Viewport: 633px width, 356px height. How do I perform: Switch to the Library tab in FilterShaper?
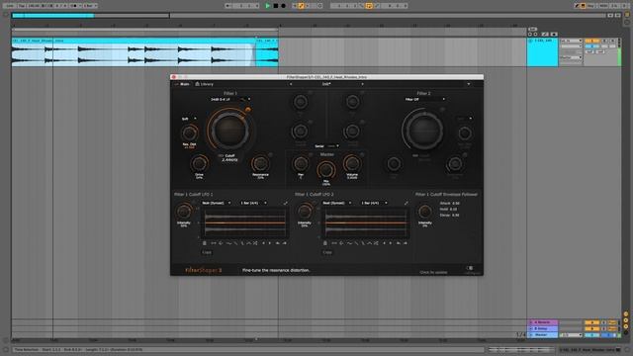(x=205, y=84)
